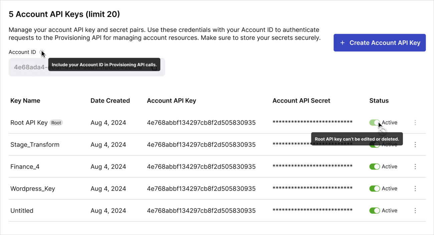The height and width of the screenshot is (235, 434).
Task: Select the Root API Key name
Action: (29, 123)
